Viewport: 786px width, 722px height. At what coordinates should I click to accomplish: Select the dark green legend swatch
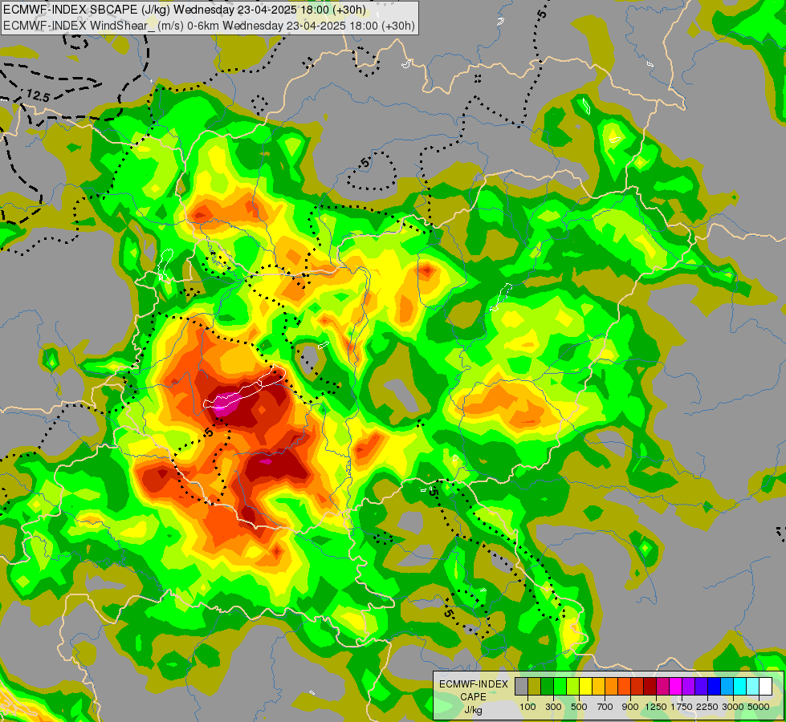point(548,686)
